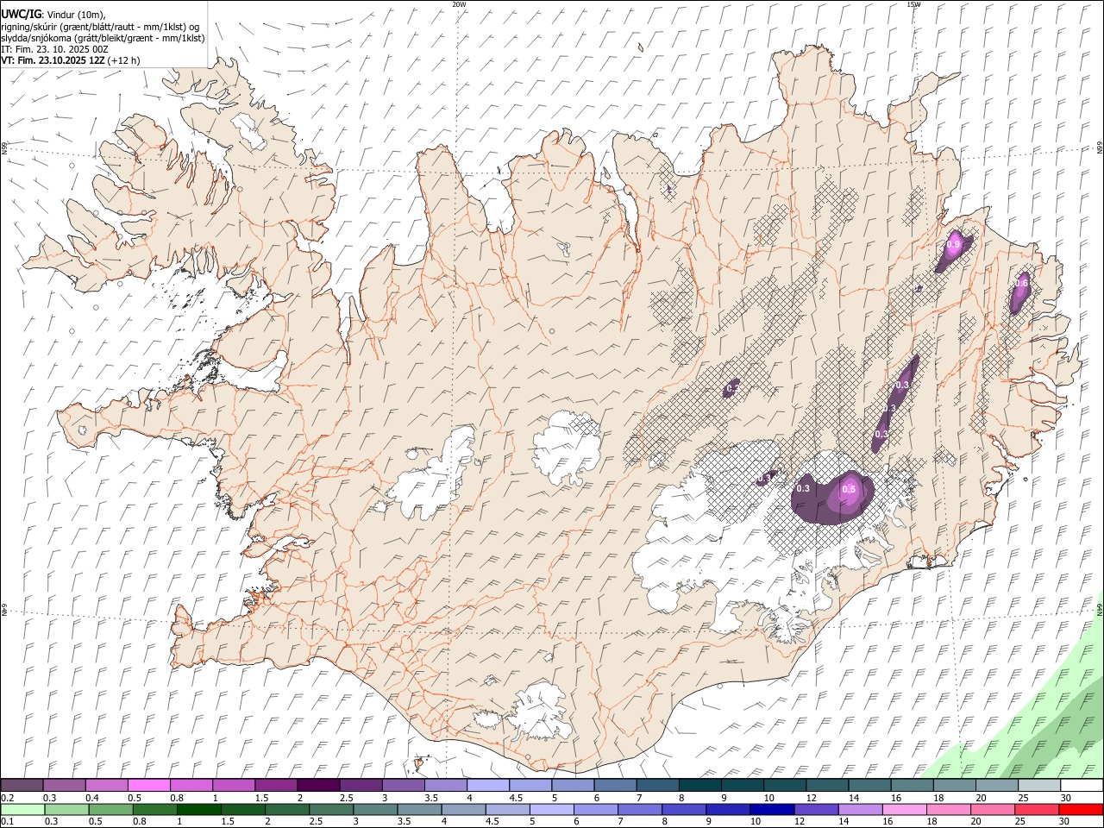1104x828 pixels.
Task: Click the "0.5" snowfall value on the map
Action: [849, 489]
